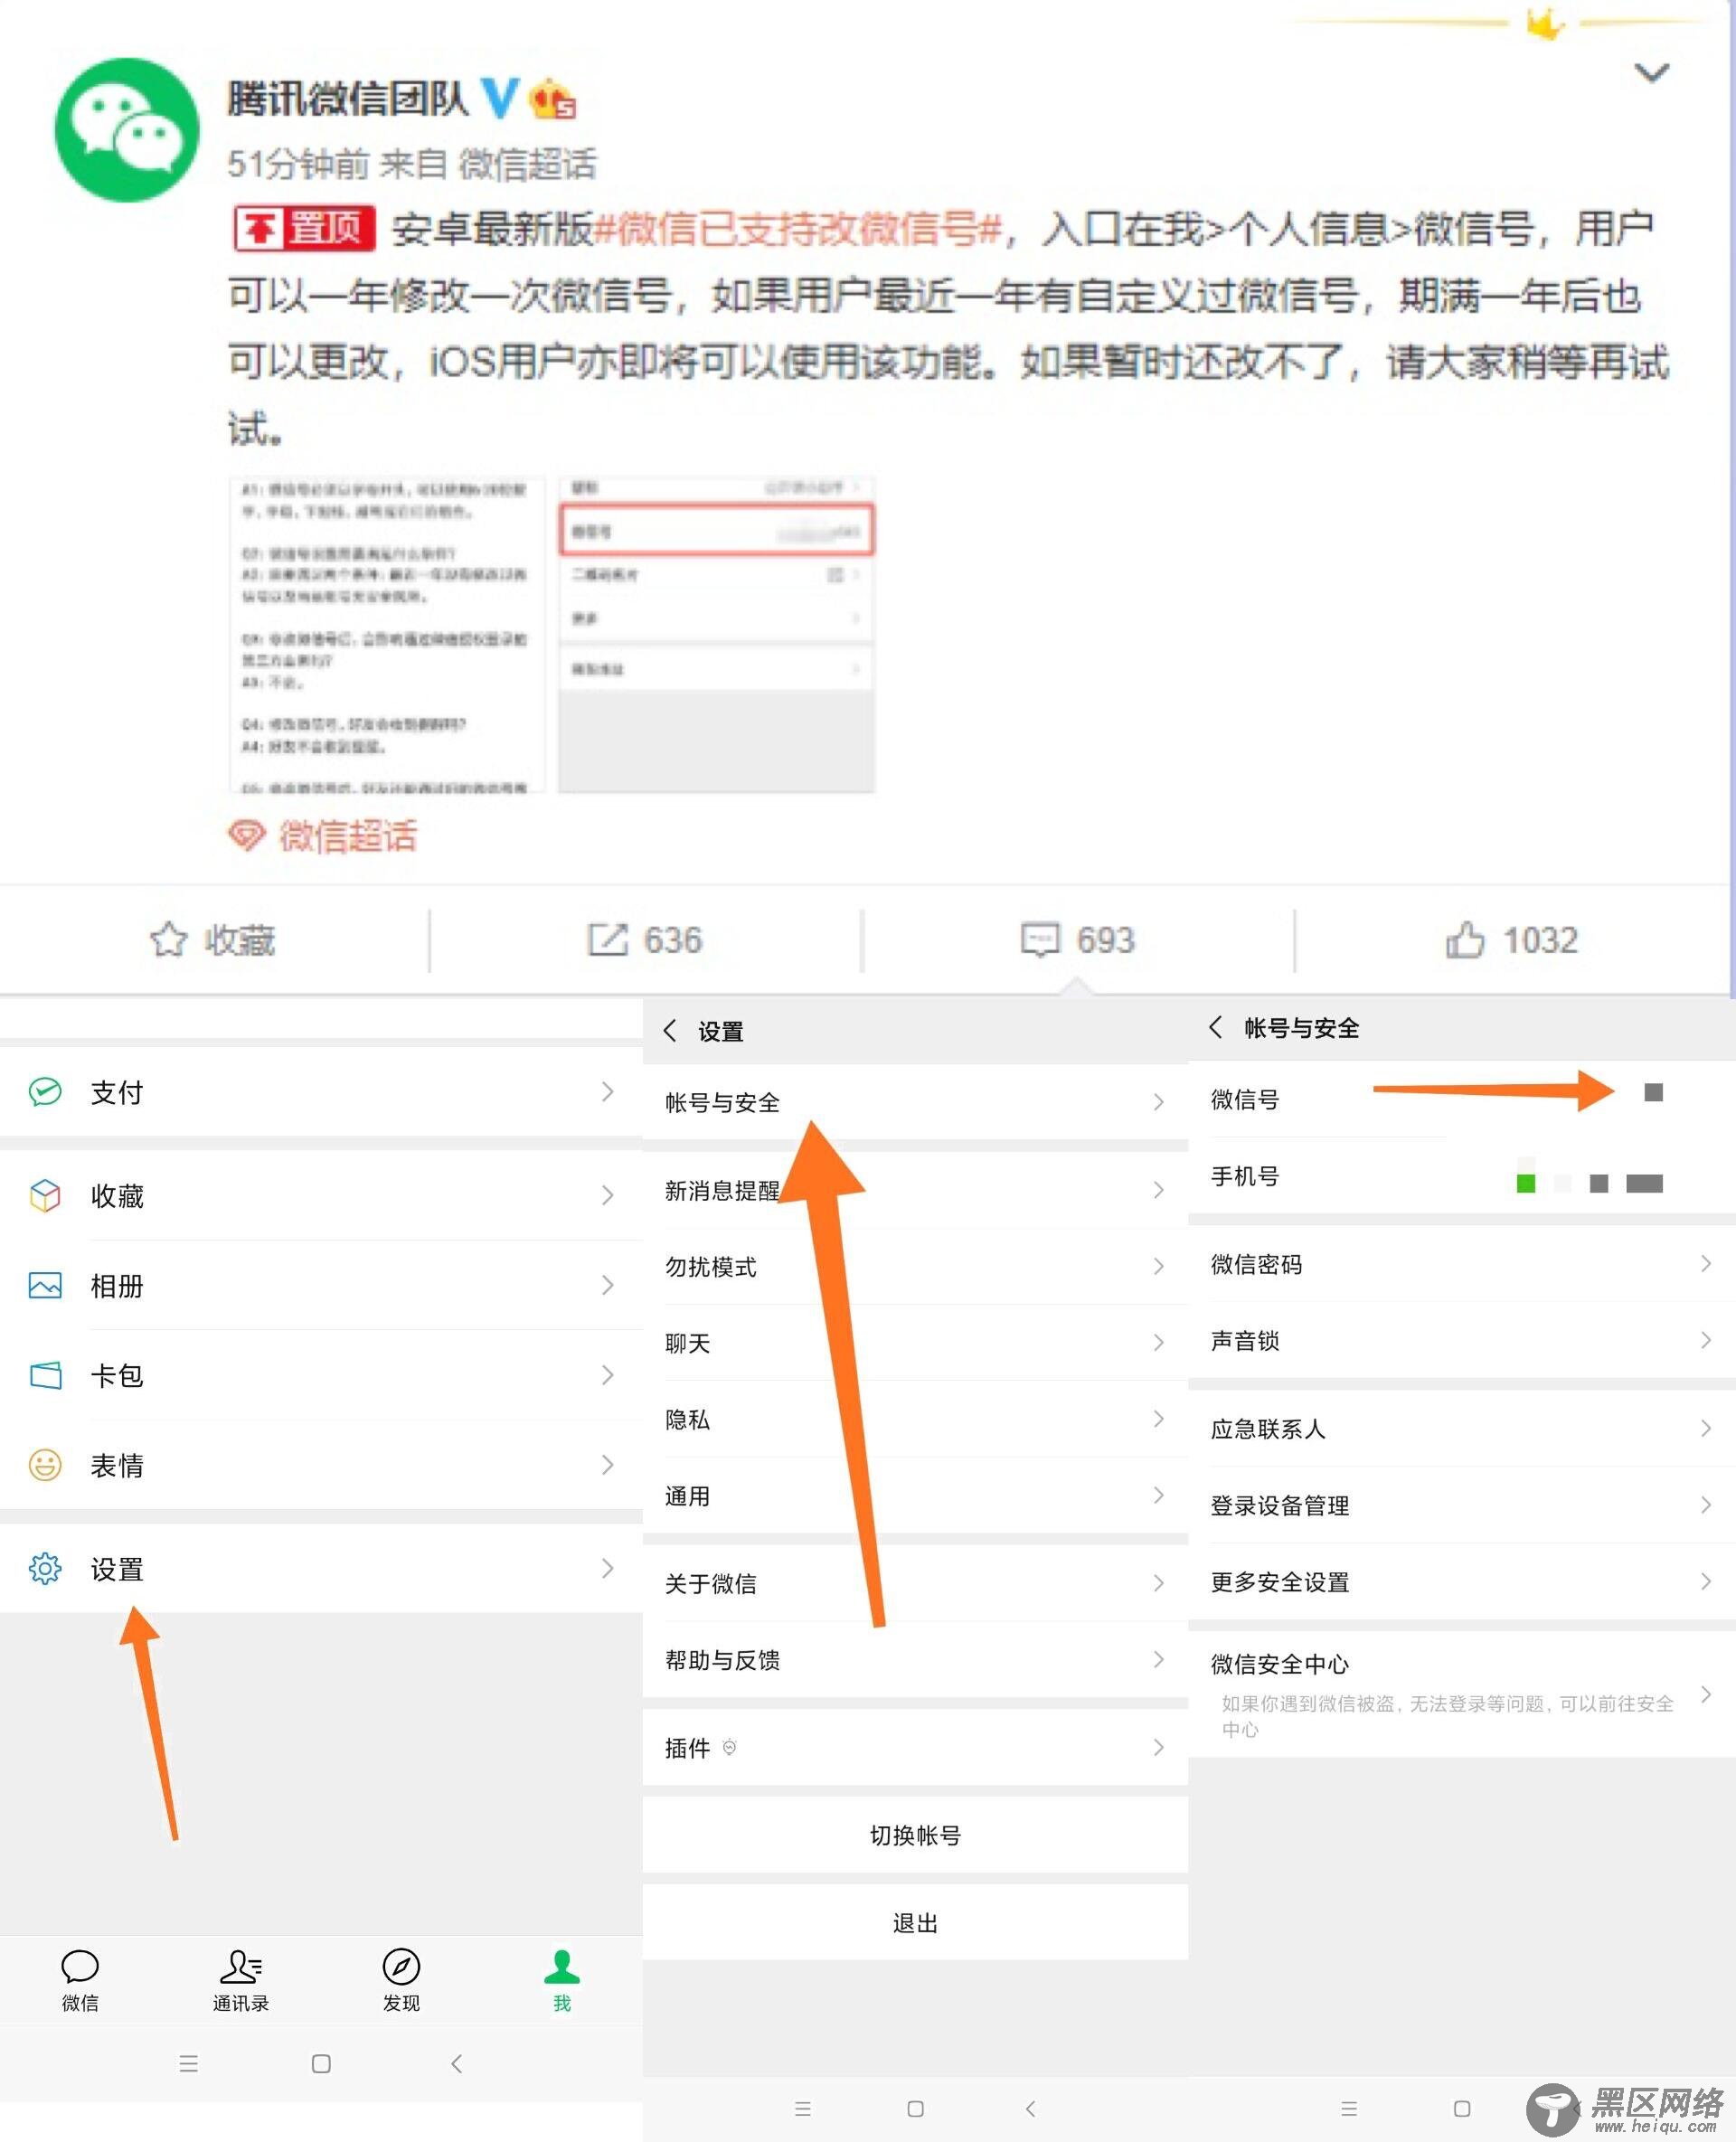Screen dimensions: 1736x2142
Task: Tap Android recents icon under account security screen
Action: point(1349,2108)
